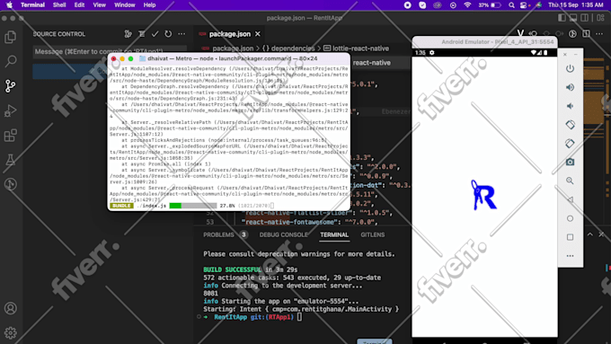
Task: Close the package.json tab
Action: pyautogui.click(x=258, y=34)
